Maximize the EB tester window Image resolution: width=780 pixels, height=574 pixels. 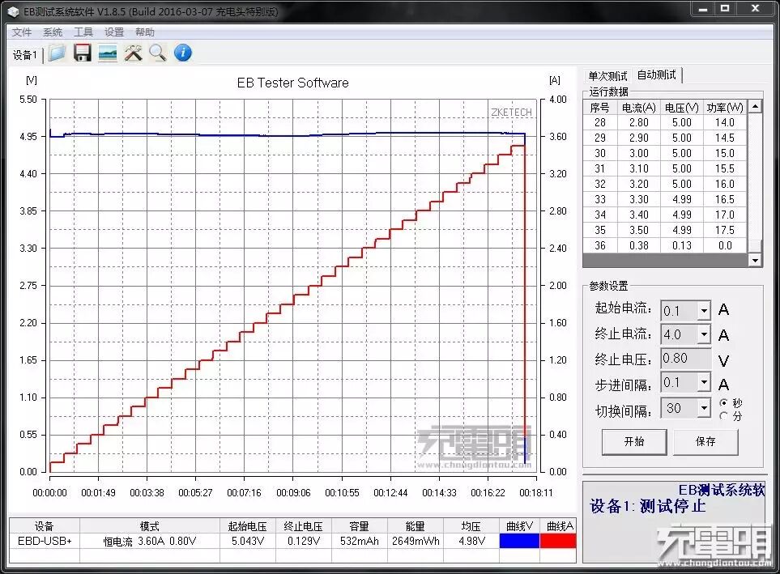pyautogui.click(x=725, y=9)
